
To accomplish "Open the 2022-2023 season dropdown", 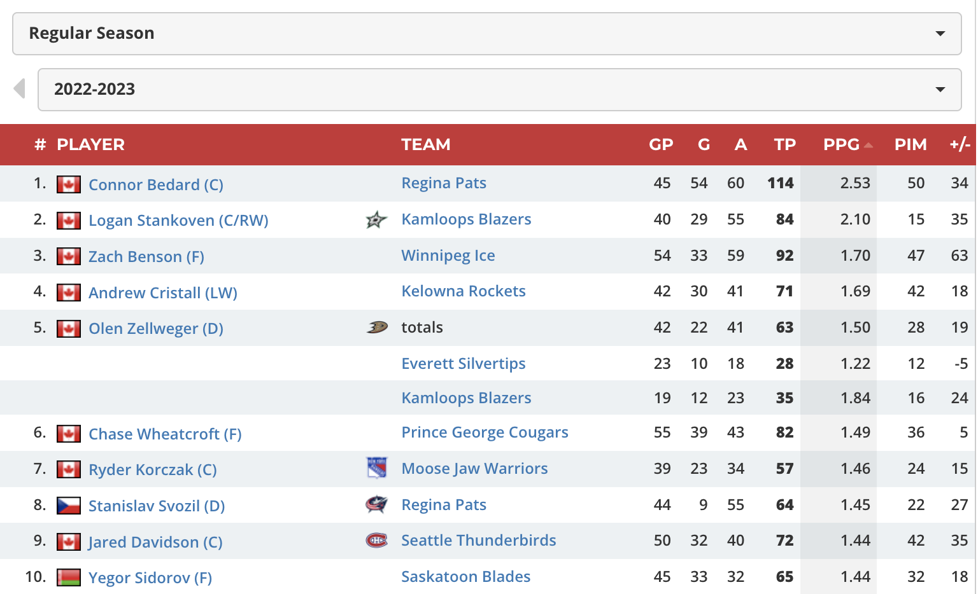I will tap(500, 90).
